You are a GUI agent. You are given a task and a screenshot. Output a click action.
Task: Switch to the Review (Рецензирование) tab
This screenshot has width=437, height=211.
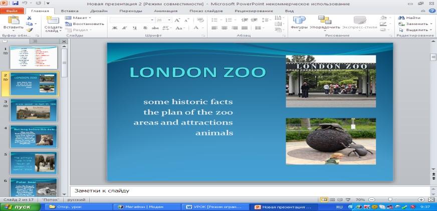(254, 11)
